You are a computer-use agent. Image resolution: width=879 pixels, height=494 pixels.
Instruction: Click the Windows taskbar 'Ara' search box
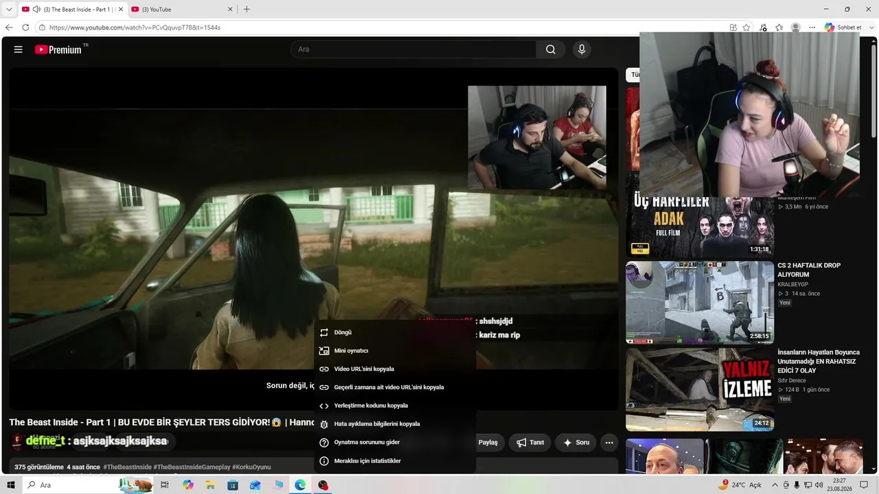coord(88,485)
